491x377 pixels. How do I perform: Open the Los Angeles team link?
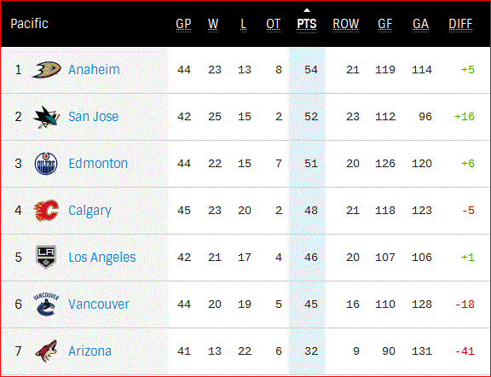click(x=102, y=258)
